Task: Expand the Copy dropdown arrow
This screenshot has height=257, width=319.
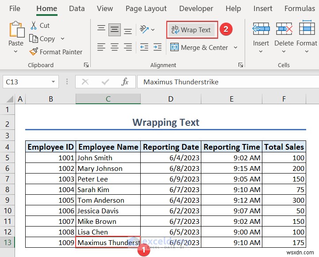Action: pyautogui.click(x=62, y=38)
